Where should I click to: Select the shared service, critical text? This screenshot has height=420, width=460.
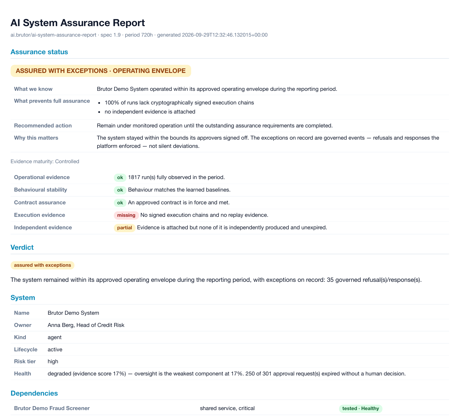click(x=227, y=408)
